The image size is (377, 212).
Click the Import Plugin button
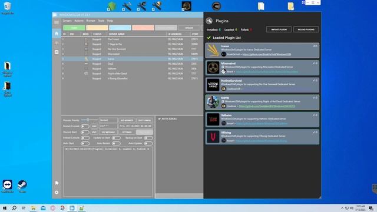[279, 29]
